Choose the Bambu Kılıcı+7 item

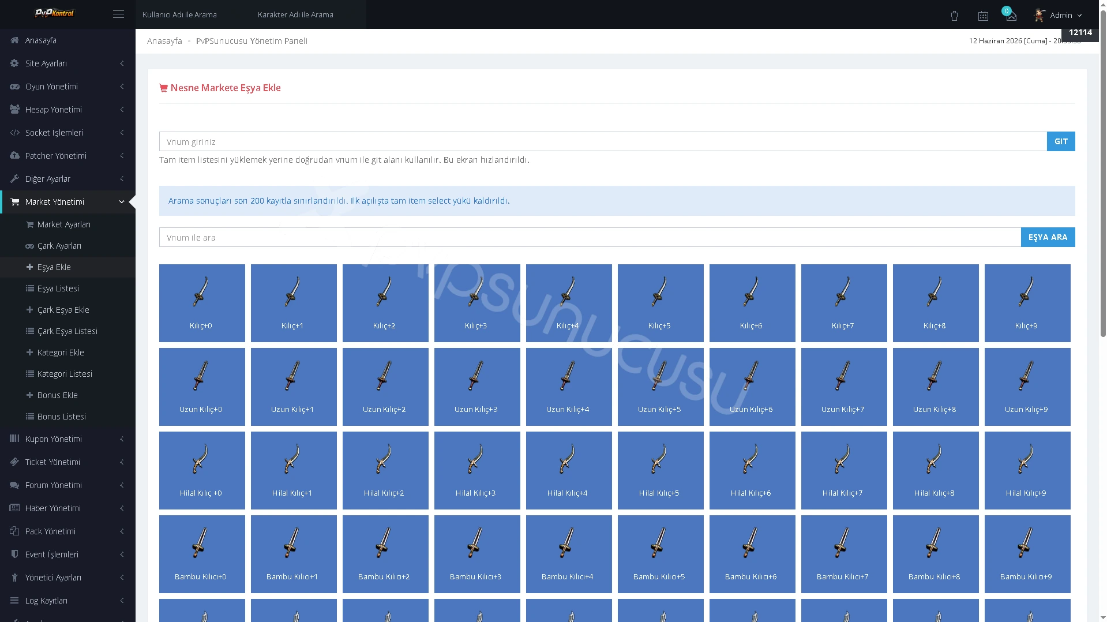tap(843, 554)
